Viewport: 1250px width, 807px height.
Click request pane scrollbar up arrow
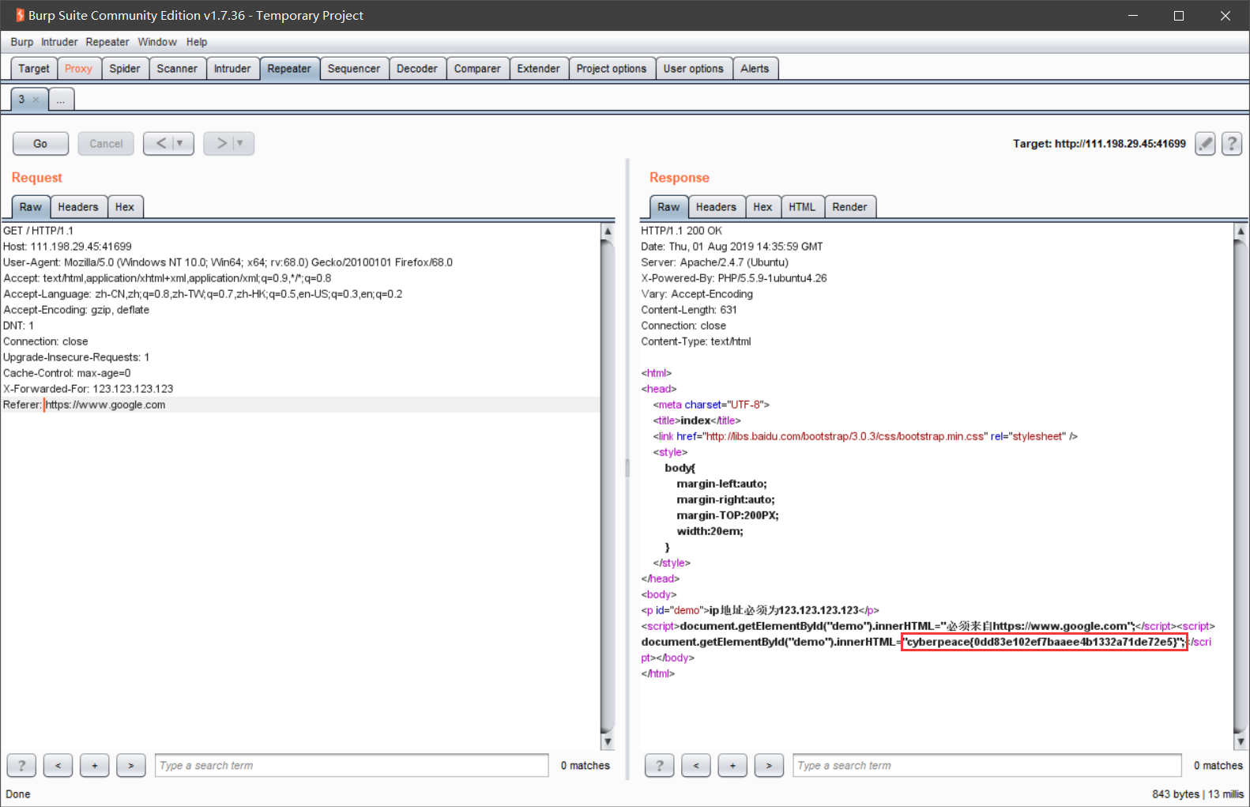pos(608,231)
